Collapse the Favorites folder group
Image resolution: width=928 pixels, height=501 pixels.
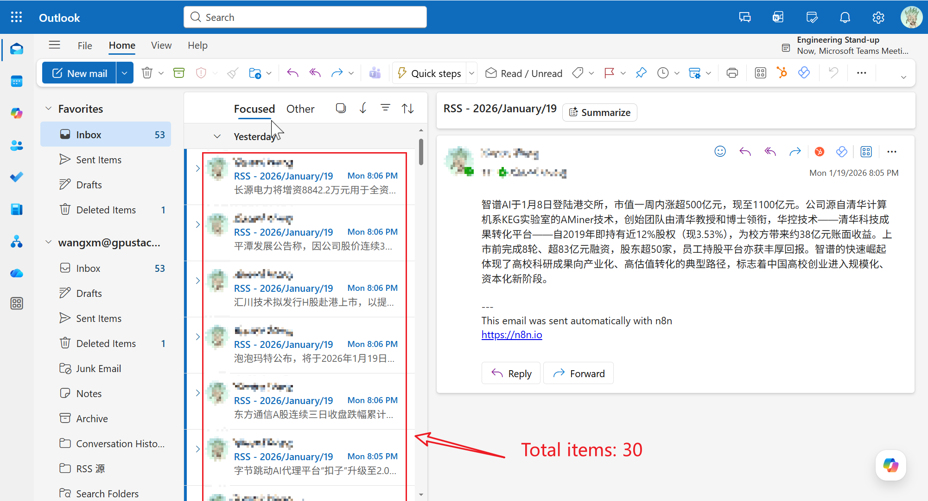[x=48, y=109]
